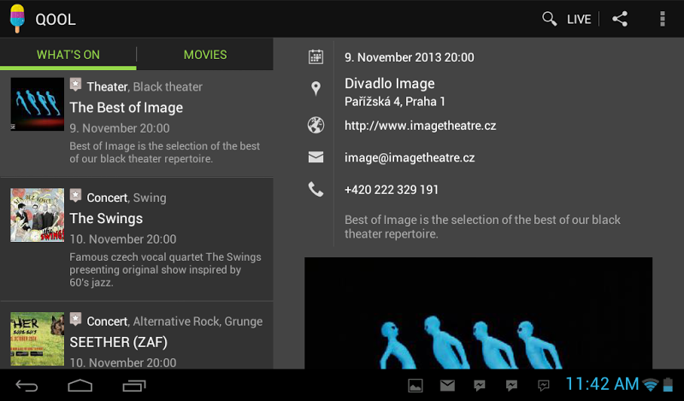Viewport: 684px width, 401px height.
Task: Open http://www.imagetheatre.cz link
Action: [420, 126]
